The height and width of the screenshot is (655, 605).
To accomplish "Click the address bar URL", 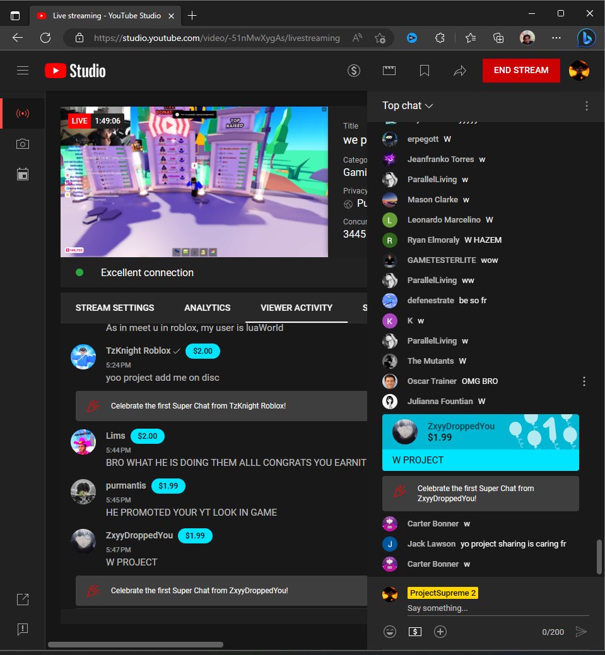I will [216, 38].
